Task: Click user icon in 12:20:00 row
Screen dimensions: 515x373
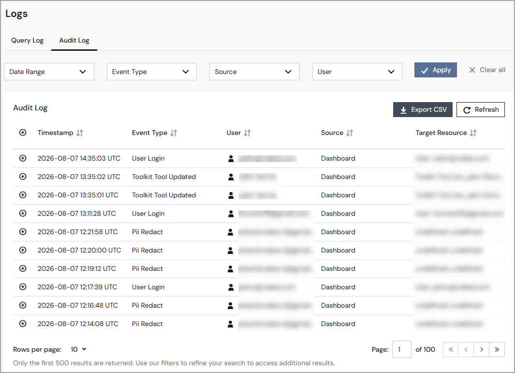Action: click(230, 251)
